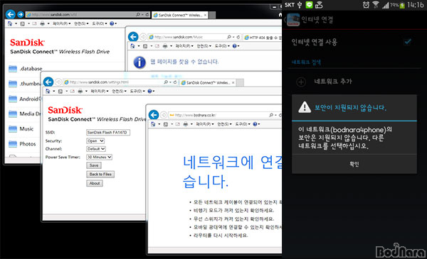
Task: Select the HTTP 404 tab
Action: (263, 37)
